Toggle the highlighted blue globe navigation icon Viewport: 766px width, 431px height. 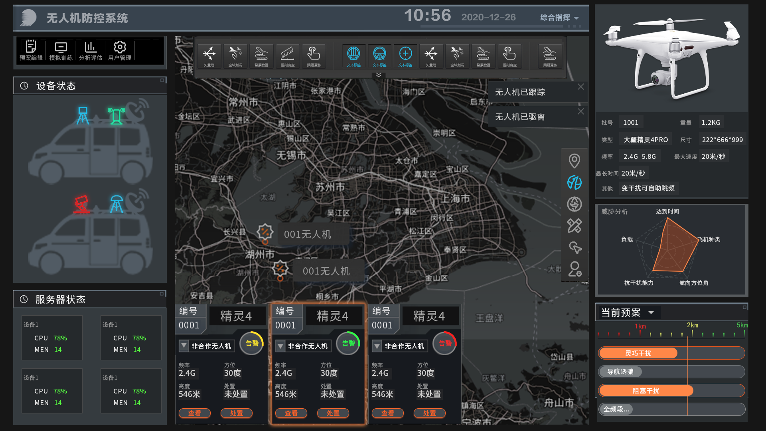tap(574, 182)
